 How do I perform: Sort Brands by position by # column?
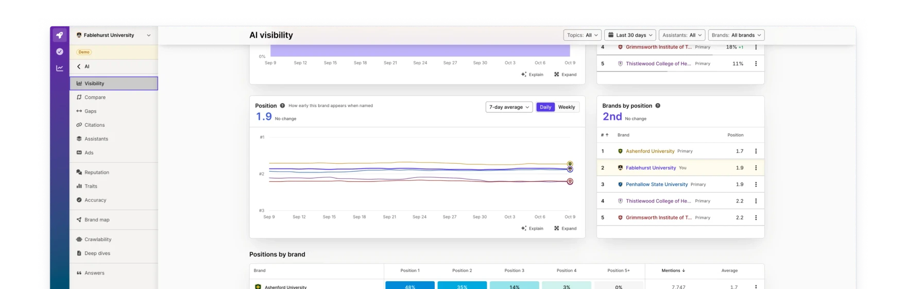[605, 135]
